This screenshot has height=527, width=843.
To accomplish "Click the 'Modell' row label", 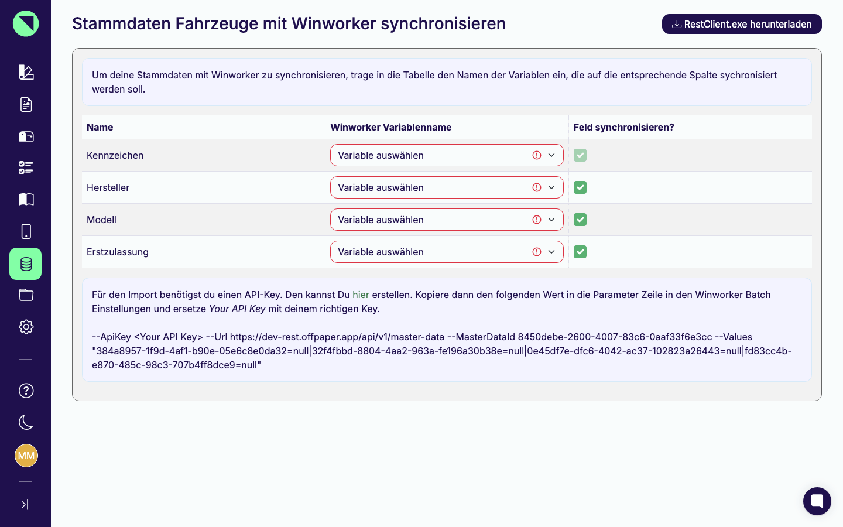I will point(102,220).
